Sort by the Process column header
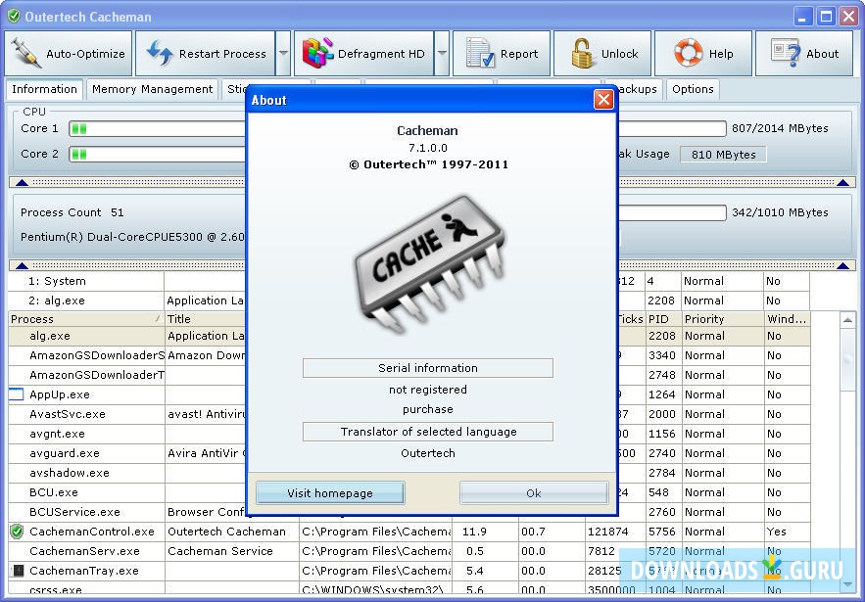Viewport: 865px width, 602px height. tap(86, 319)
